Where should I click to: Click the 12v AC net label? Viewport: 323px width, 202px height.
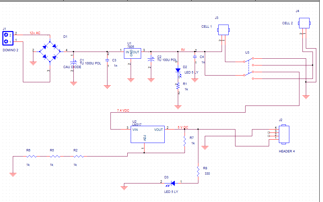coord(35,33)
